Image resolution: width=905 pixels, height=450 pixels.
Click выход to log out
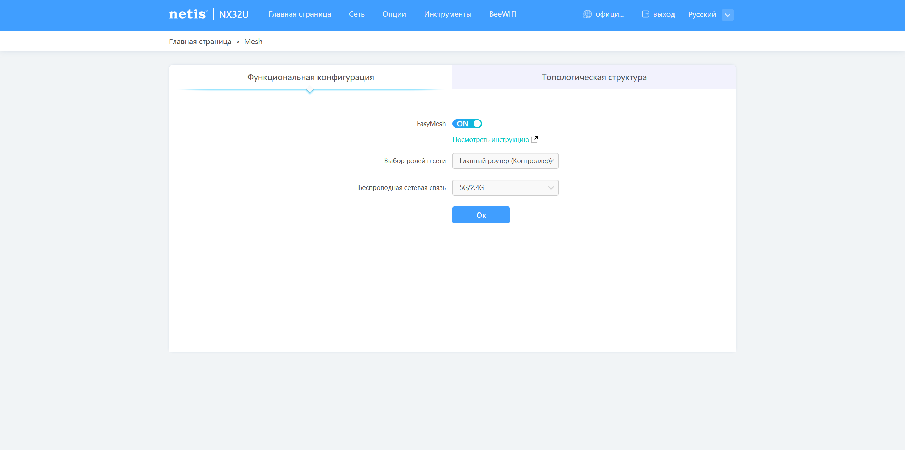(664, 14)
